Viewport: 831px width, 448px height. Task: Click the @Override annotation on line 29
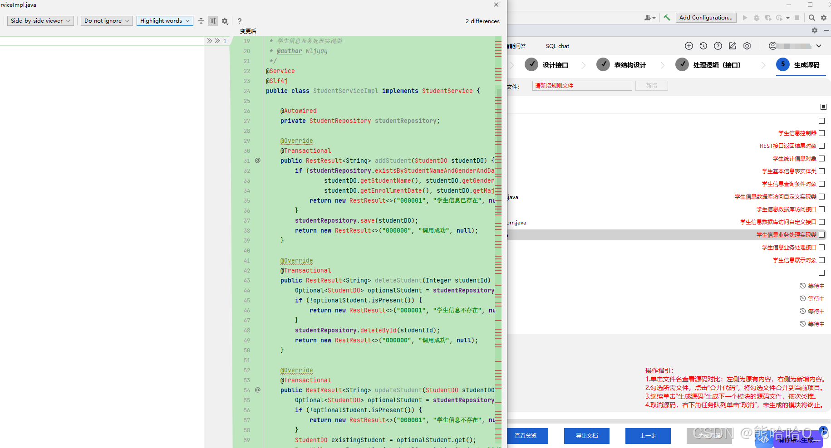point(296,141)
